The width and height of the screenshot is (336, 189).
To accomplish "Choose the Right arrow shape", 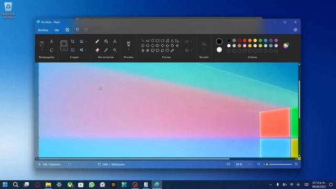I will (x=157, y=46).
